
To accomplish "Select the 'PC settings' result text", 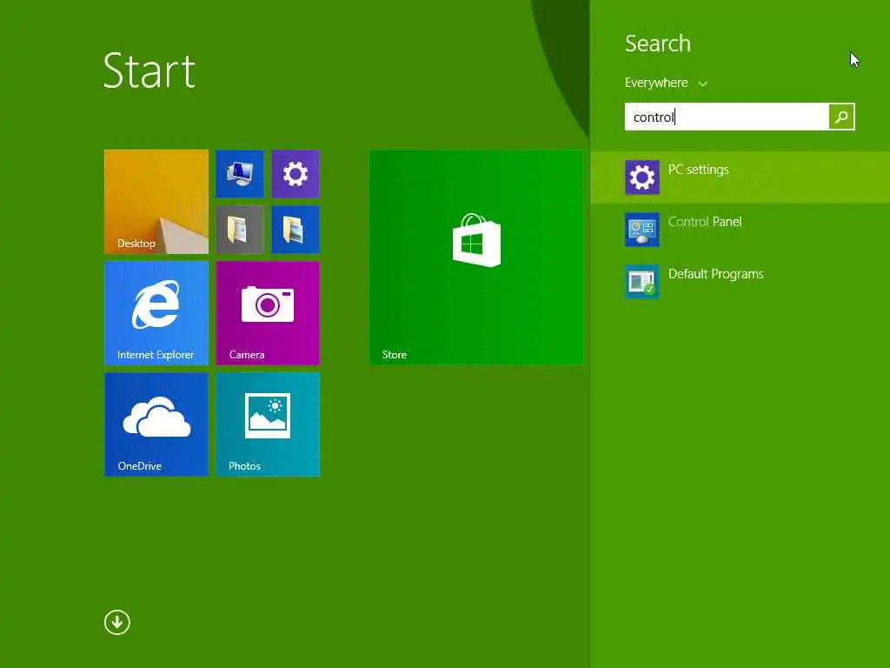I will (x=698, y=170).
